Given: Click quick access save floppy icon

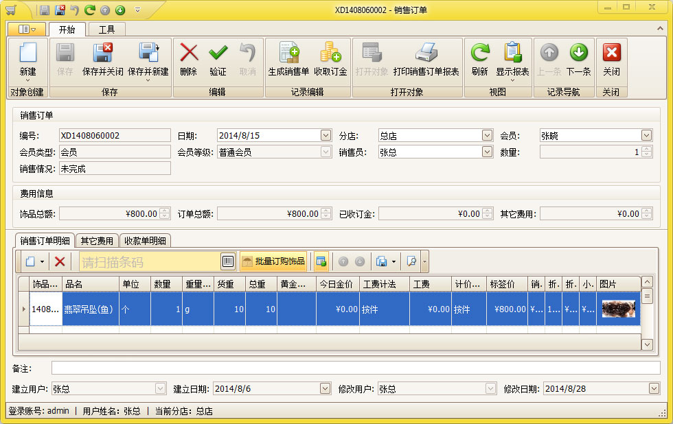Looking at the screenshot, I should pos(45,10).
